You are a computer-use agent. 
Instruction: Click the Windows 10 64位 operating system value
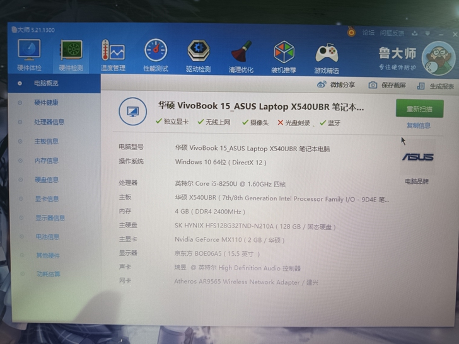pos(221,162)
